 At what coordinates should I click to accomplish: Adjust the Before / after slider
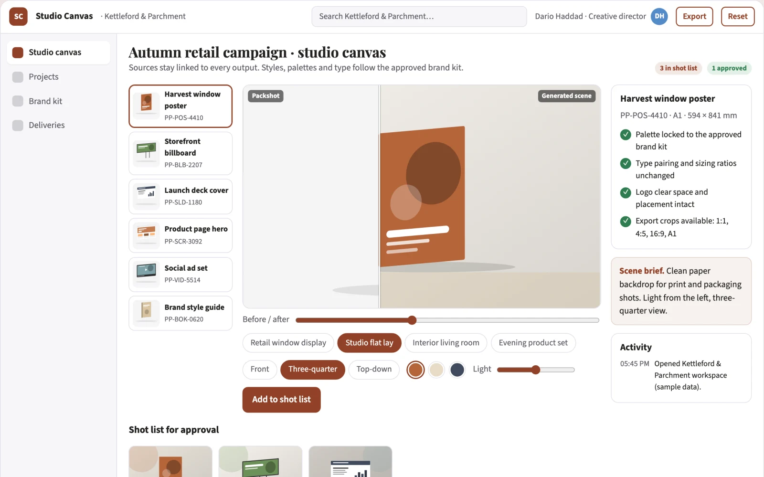tap(447, 320)
